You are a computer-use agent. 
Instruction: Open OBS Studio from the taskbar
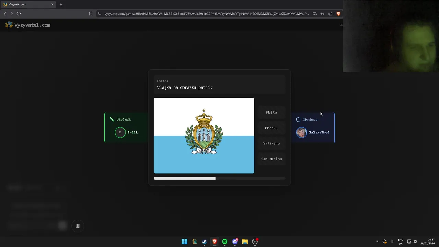(255, 242)
